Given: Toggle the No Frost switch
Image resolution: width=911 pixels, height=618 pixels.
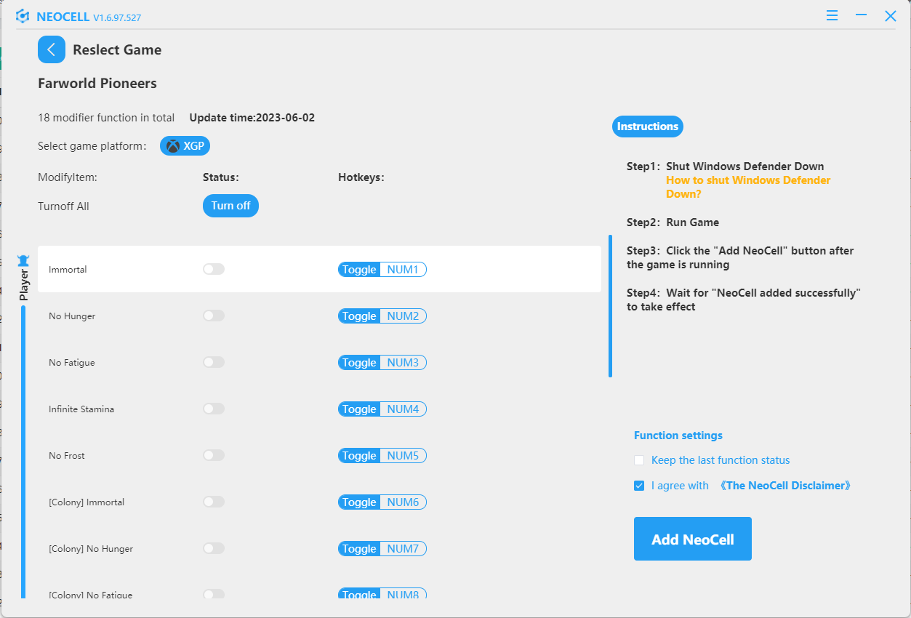Looking at the screenshot, I should 214,455.
